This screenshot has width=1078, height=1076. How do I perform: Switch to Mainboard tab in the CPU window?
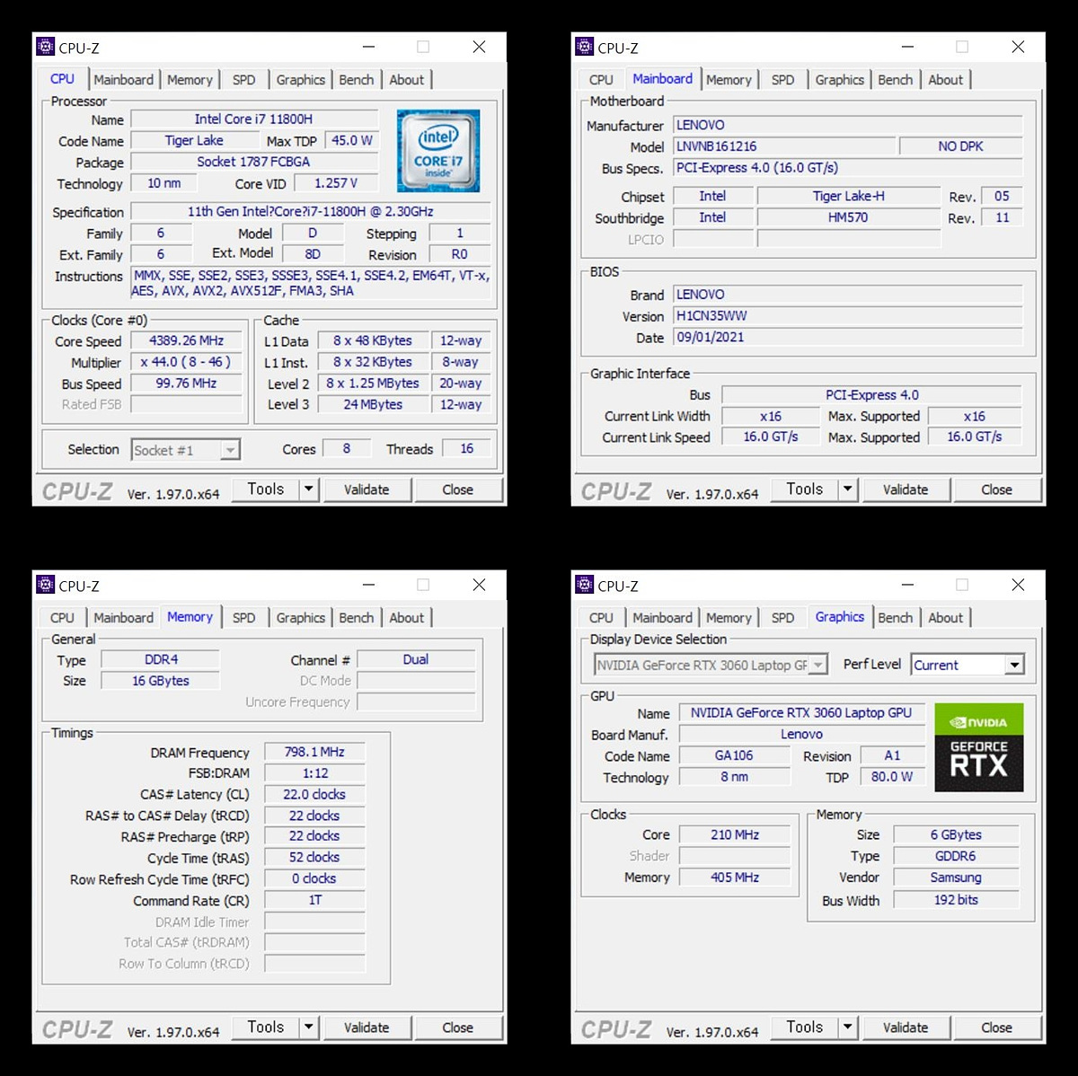click(x=123, y=80)
